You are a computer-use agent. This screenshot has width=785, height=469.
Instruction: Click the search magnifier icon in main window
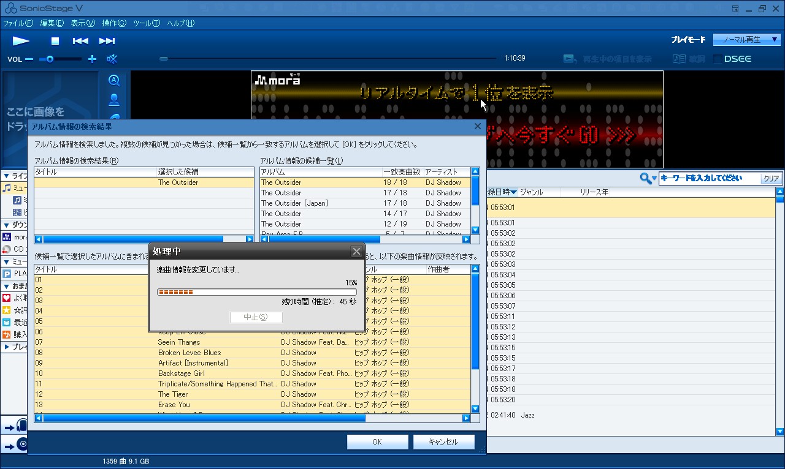click(645, 178)
